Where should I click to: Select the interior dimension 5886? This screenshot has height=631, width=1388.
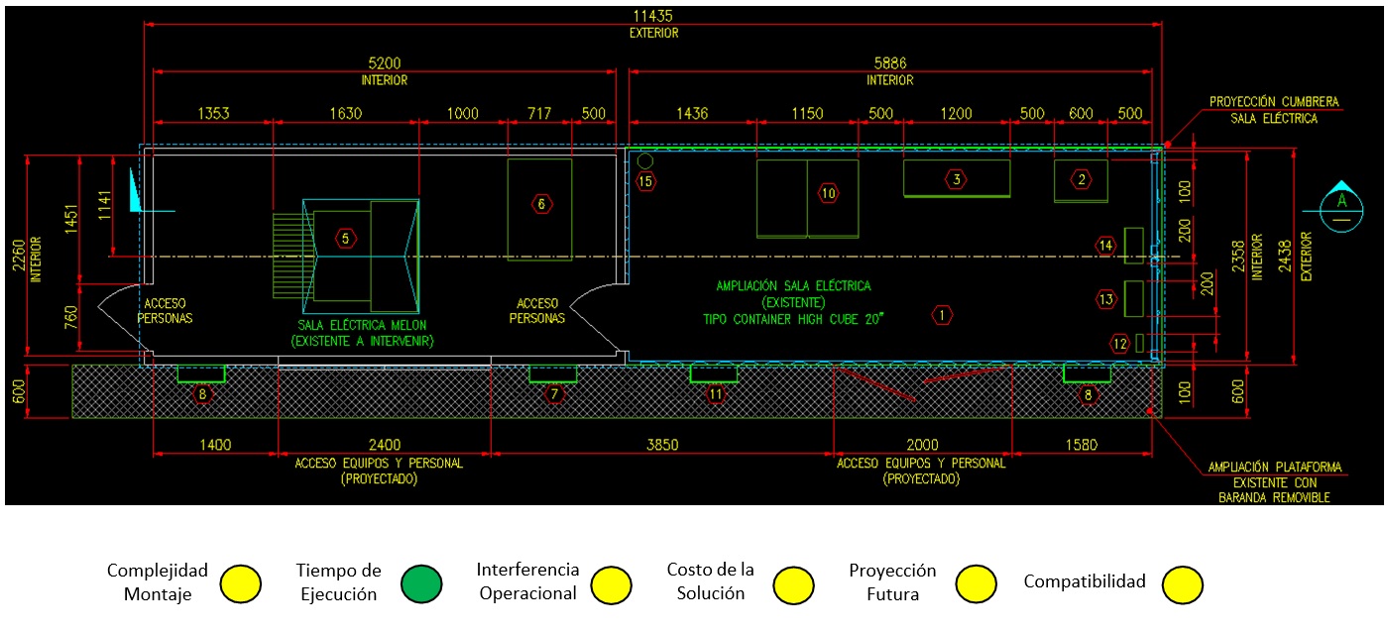coord(890,63)
